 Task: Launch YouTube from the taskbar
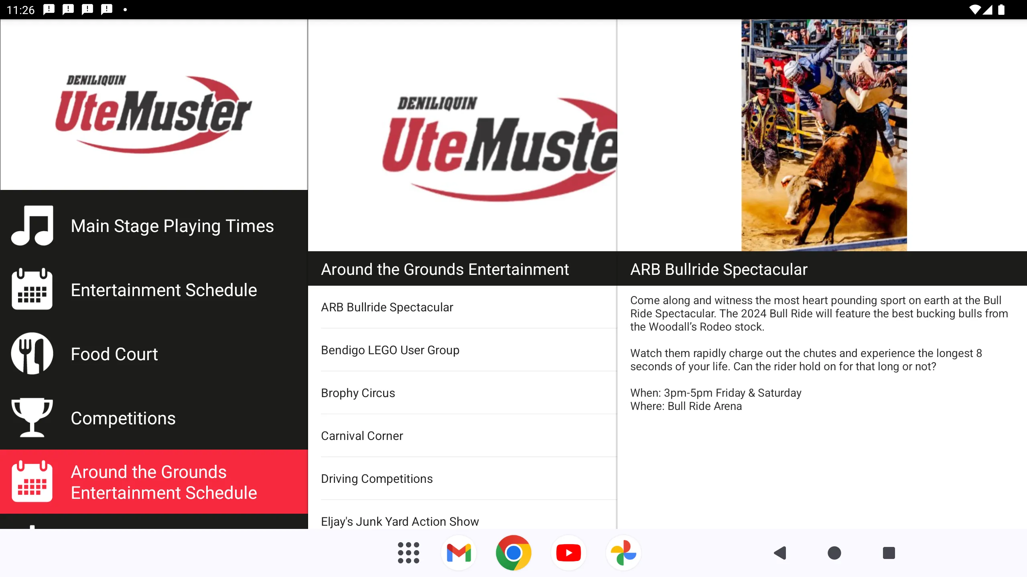click(x=568, y=553)
